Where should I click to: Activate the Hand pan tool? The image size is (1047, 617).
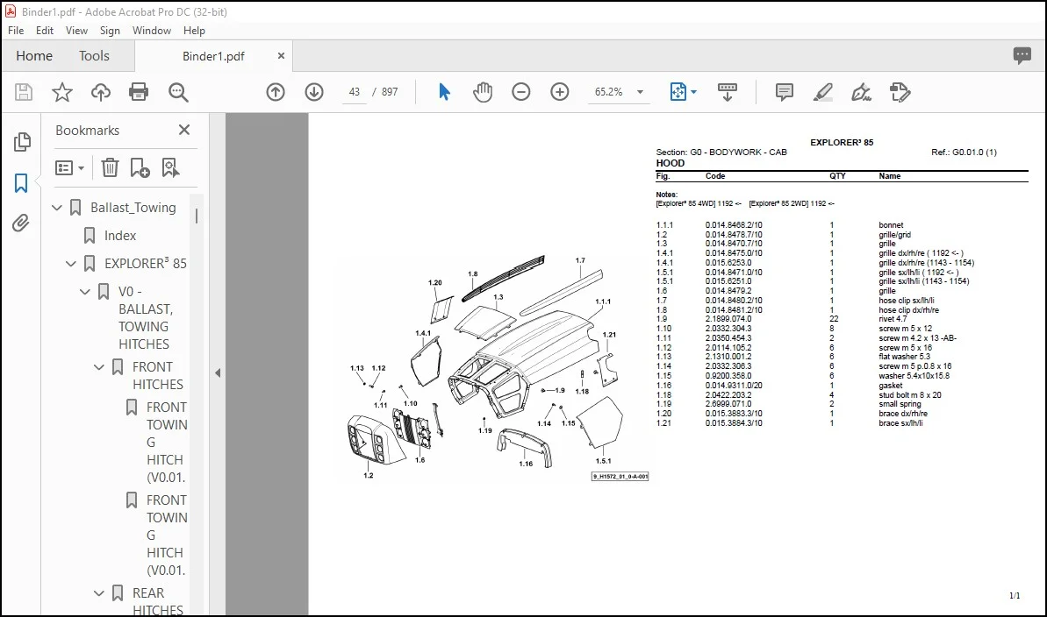[x=482, y=92]
